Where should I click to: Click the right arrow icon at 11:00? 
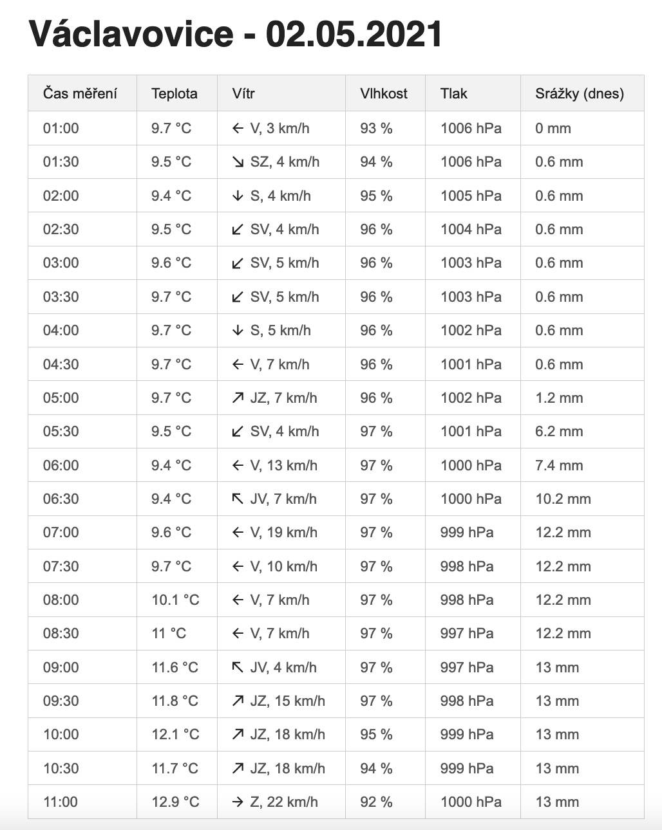238,802
